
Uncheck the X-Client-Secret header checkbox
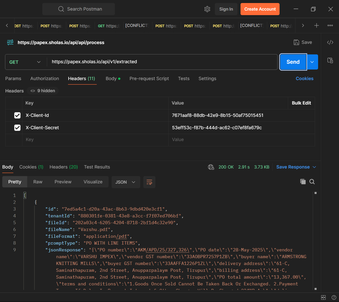click(17, 128)
